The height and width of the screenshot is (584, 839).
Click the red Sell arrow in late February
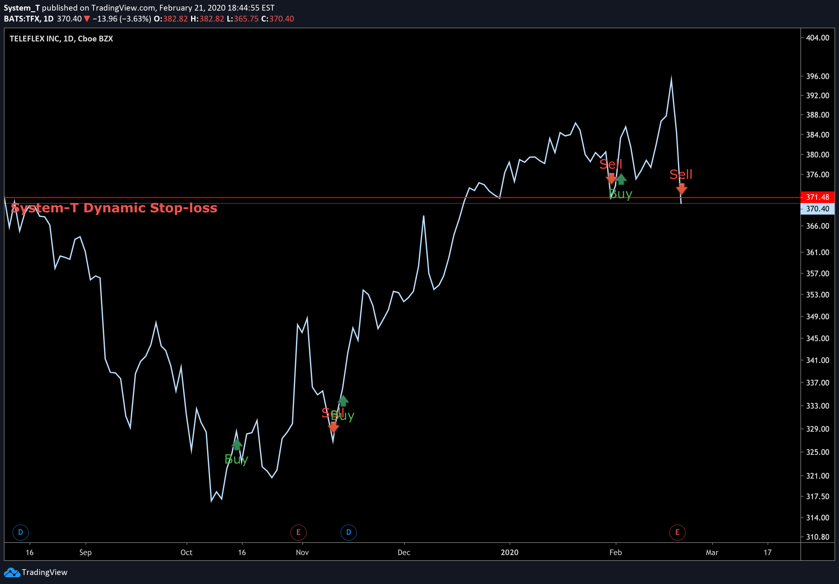click(x=681, y=189)
